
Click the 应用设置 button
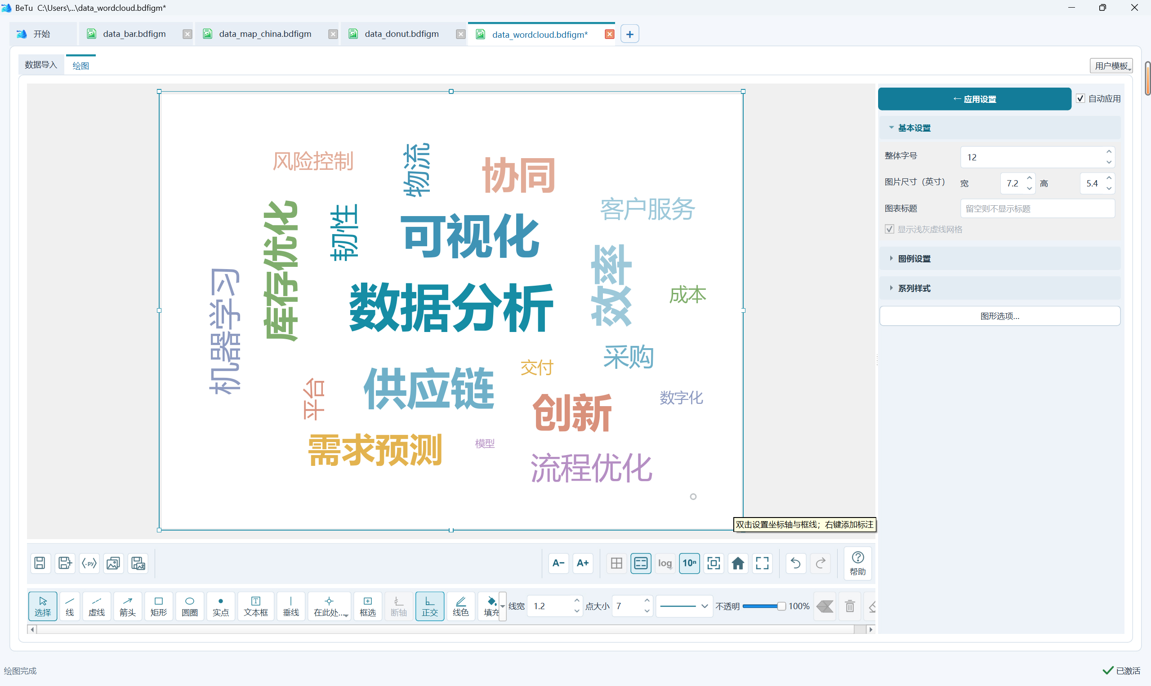coord(974,99)
